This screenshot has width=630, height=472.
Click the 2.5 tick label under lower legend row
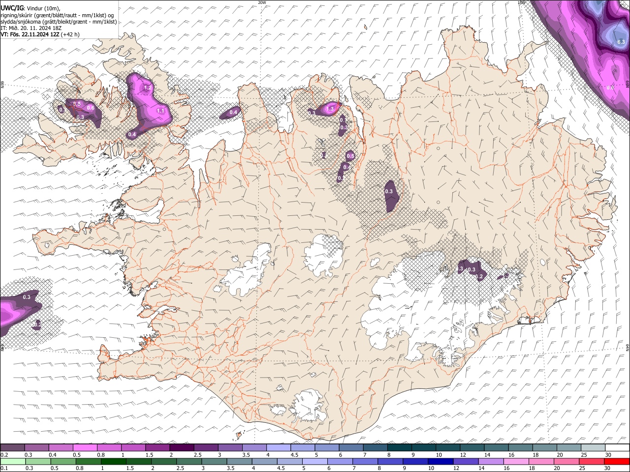click(180, 468)
